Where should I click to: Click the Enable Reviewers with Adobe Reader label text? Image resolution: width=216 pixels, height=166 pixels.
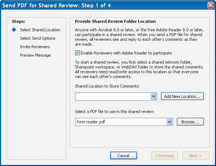click(x=126, y=53)
